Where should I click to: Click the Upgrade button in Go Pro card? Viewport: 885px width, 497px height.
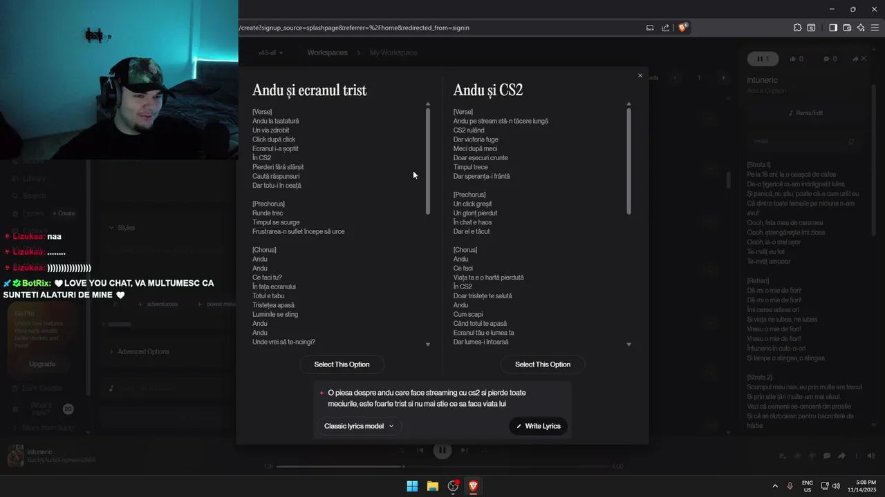click(42, 364)
